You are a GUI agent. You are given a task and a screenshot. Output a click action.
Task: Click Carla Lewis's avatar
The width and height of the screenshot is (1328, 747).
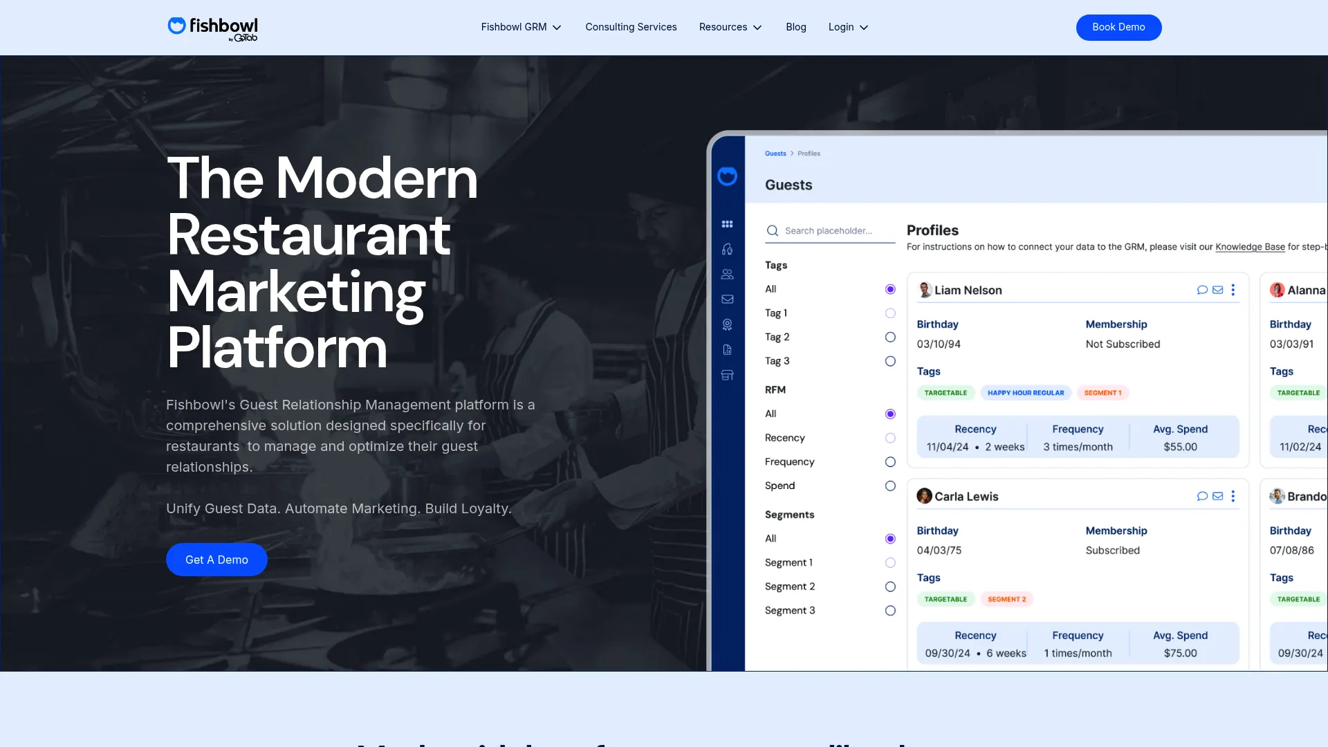coord(925,496)
